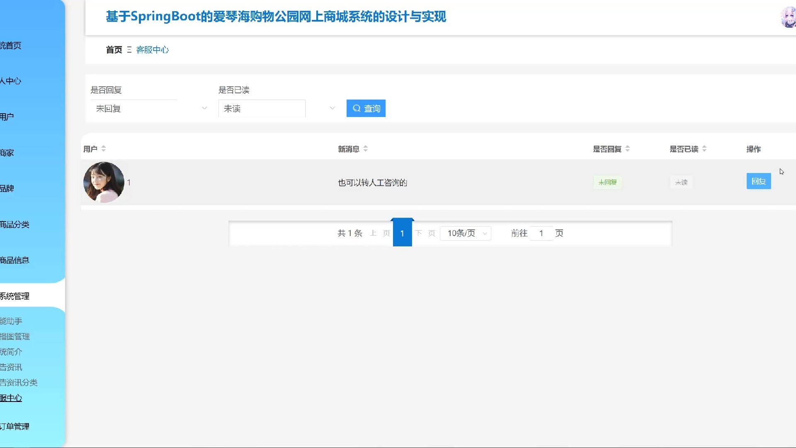Open 系统简介 in the sidebar submenu
Image resolution: width=796 pixels, height=448 pixels.
click(11, 352)
